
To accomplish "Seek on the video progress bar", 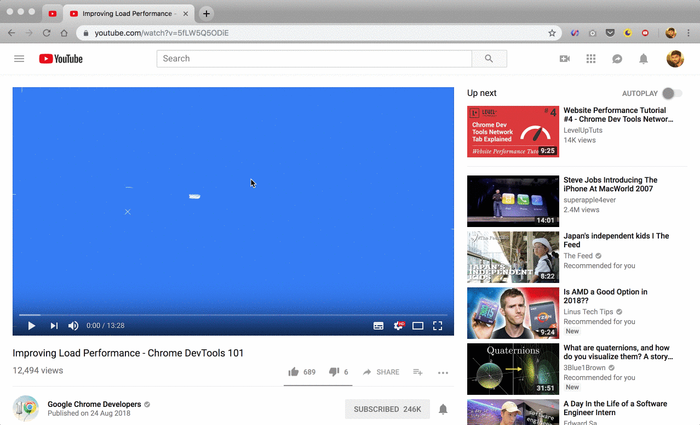I will tap(233, 315).
